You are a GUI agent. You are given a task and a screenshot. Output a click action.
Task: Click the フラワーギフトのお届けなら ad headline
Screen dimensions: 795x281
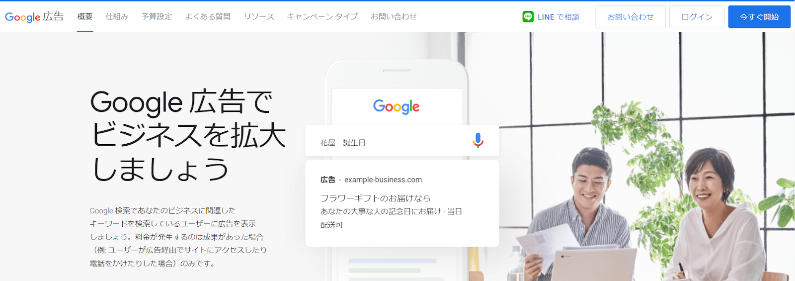pyautogui.click(x=376, y=198)
